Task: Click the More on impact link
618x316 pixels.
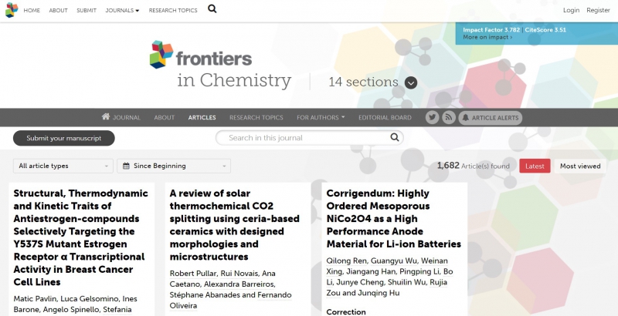Action: [x=487, y=37]
